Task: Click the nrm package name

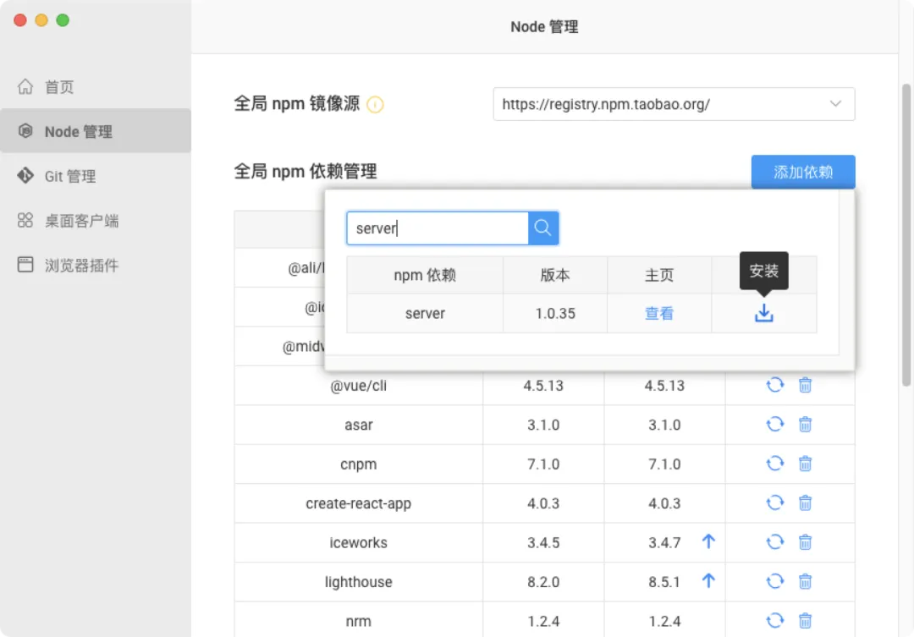Action: [359, 621]
